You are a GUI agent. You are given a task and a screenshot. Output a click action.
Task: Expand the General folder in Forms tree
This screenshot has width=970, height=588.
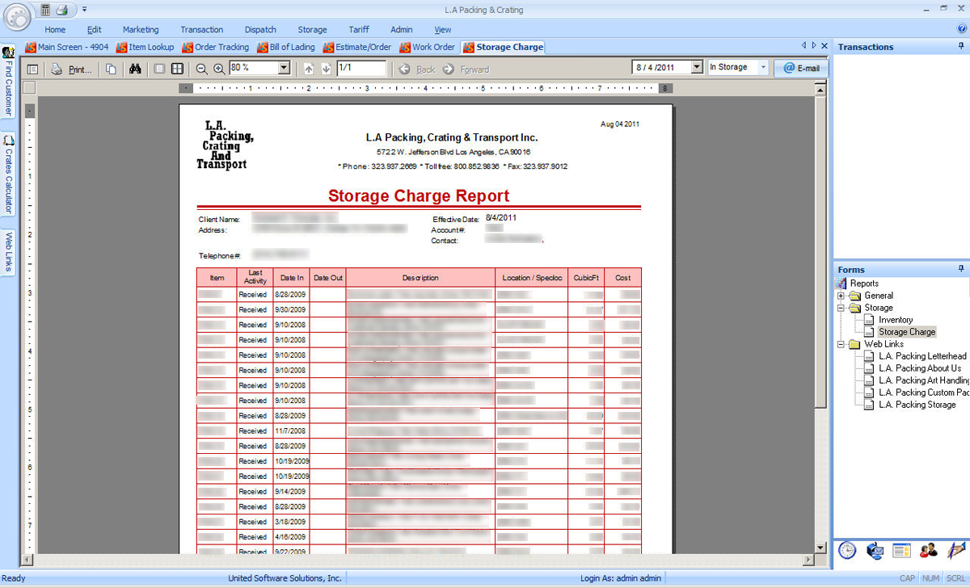[841, 296]
